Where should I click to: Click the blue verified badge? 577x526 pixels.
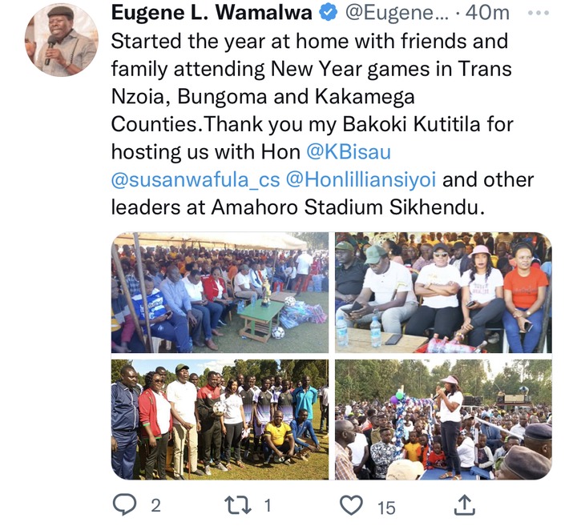pyautogui.click(x=329, y=13)
